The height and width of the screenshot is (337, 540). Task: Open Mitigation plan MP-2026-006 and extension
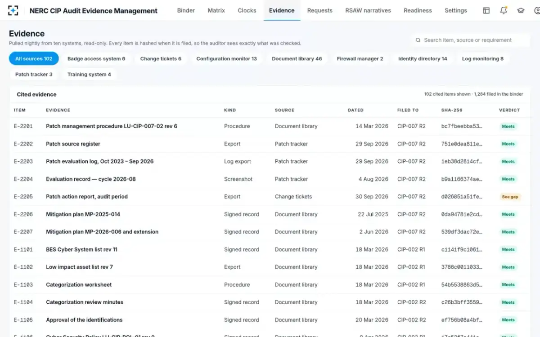(102, 232)
